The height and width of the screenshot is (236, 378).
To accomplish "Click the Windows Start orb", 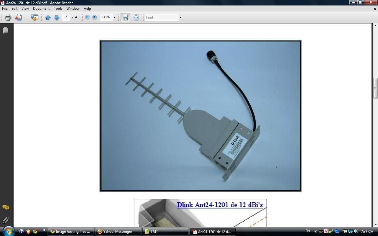I will point(8,231).
